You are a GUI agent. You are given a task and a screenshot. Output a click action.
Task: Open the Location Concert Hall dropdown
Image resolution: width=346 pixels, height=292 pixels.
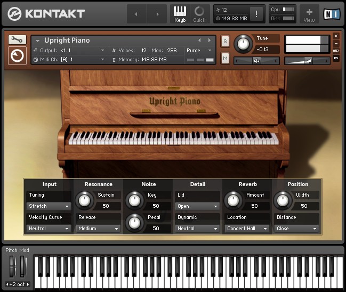[247, 229]
